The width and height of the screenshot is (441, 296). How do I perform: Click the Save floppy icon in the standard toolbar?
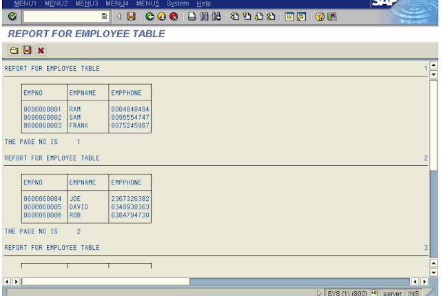(x=131, y=17)
